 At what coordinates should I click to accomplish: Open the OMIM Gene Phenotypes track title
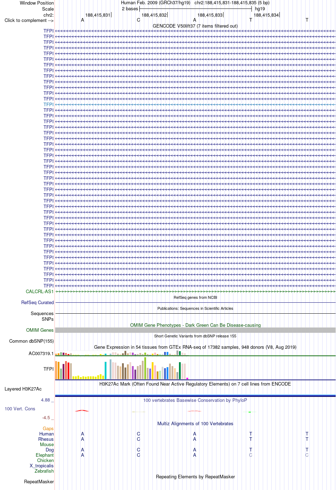195,325
